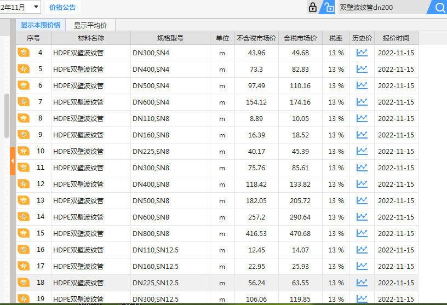Click the 含税市场价 column header
Viewport: 447px width, 305px height.
(300, 38)
